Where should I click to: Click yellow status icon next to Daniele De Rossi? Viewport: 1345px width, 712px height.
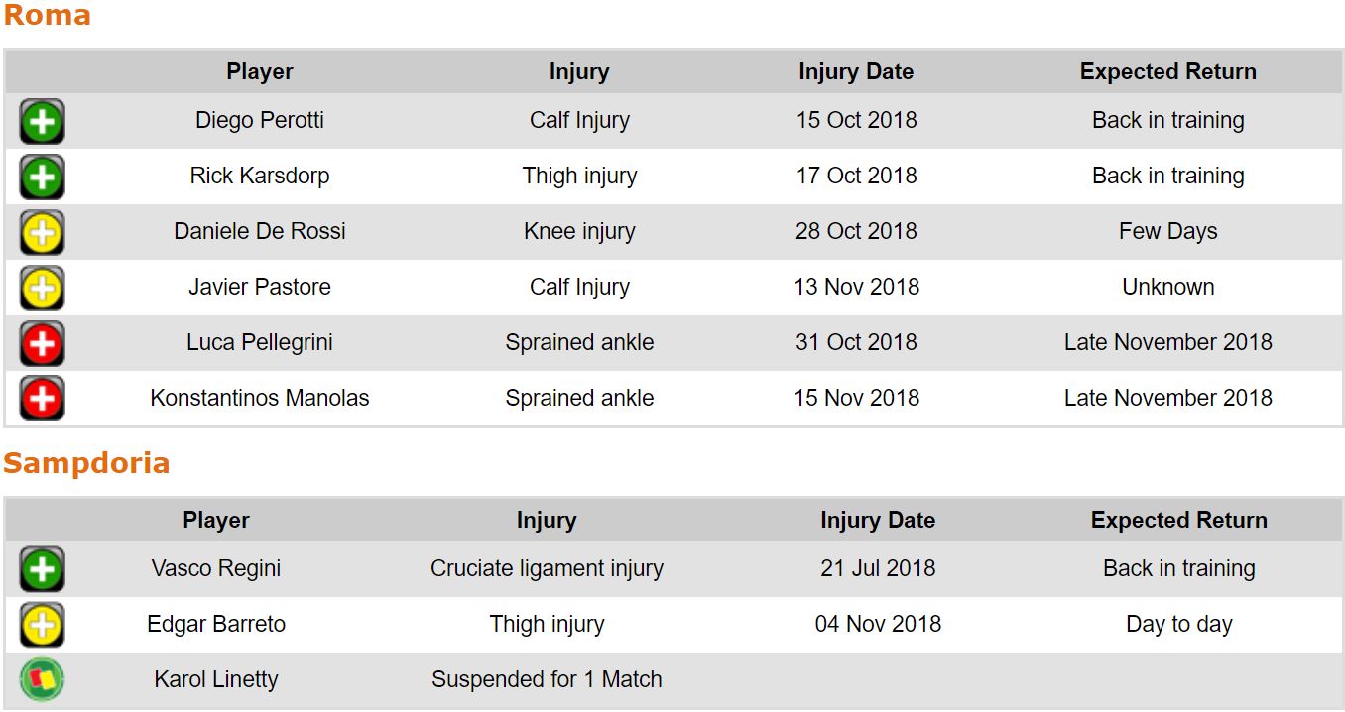click(x=42, y=233)
